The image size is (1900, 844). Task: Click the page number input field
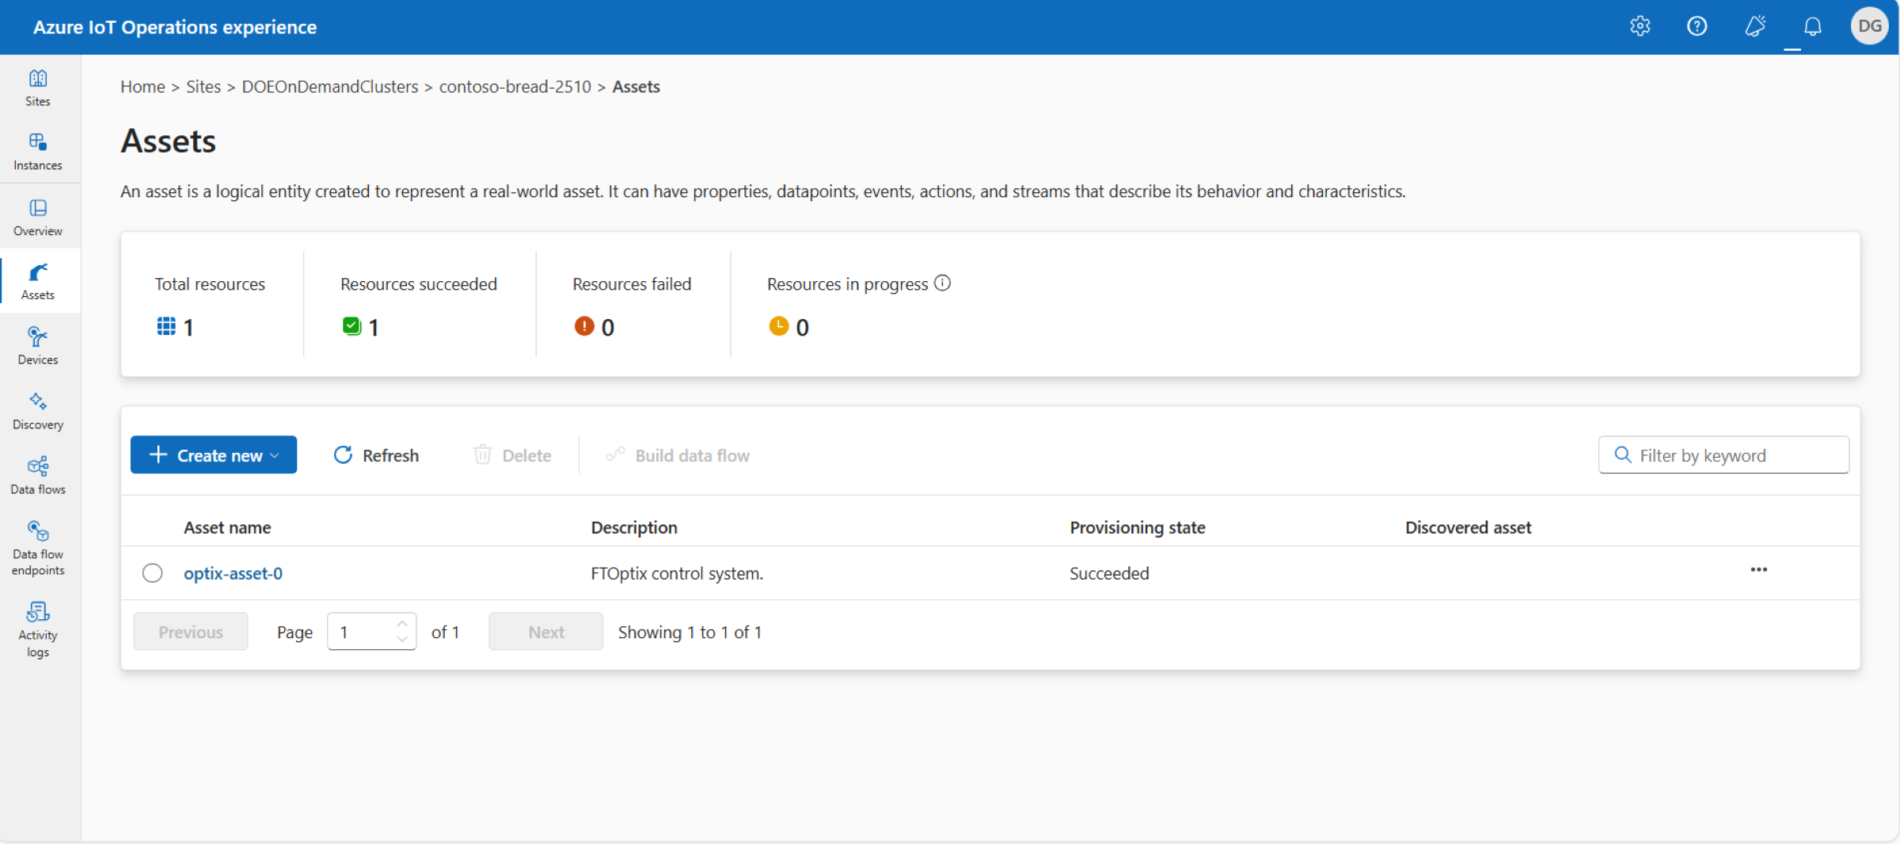coord(372,632)
